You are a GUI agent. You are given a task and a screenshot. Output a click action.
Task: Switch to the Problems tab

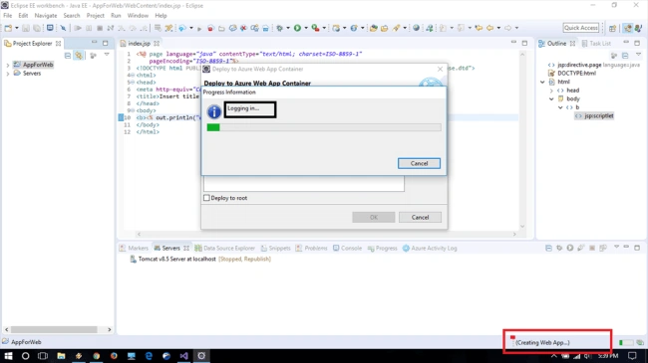tap(311, 248)
